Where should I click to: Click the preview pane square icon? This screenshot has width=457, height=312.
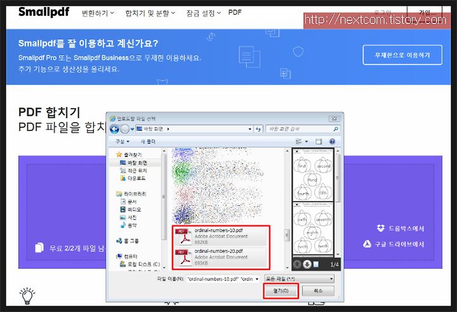(x=315, y=264)
